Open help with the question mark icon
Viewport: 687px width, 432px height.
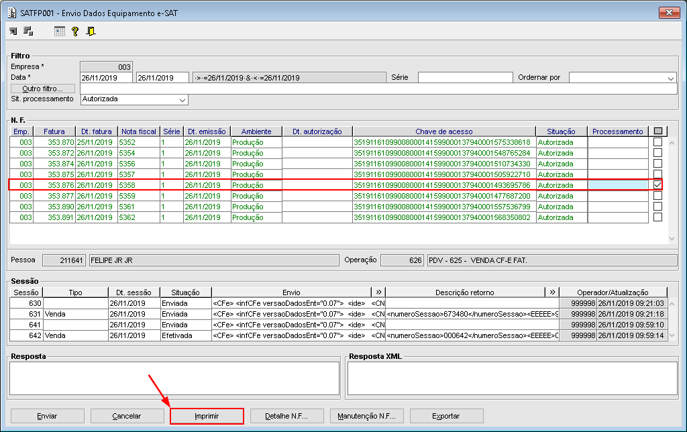coord(75,31)
